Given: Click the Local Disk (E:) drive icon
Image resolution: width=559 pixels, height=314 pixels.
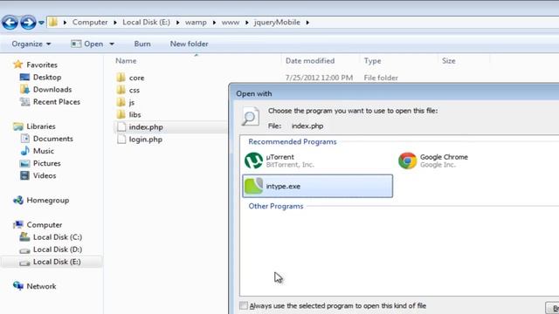Looking at the screenshot, I should point(24,263).
